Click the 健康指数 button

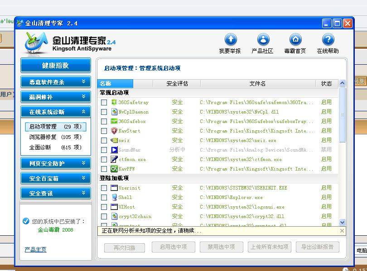point(55,65)
